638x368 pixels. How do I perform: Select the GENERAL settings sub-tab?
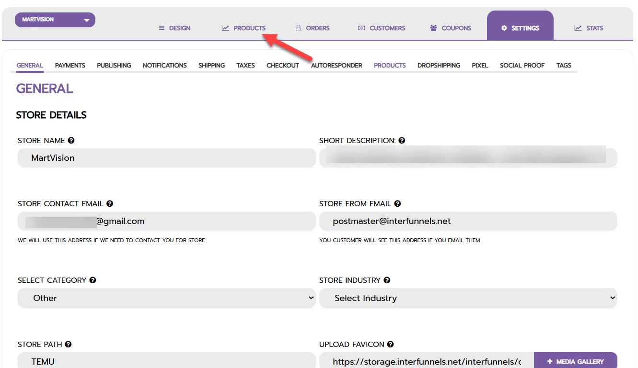(30, 66)
